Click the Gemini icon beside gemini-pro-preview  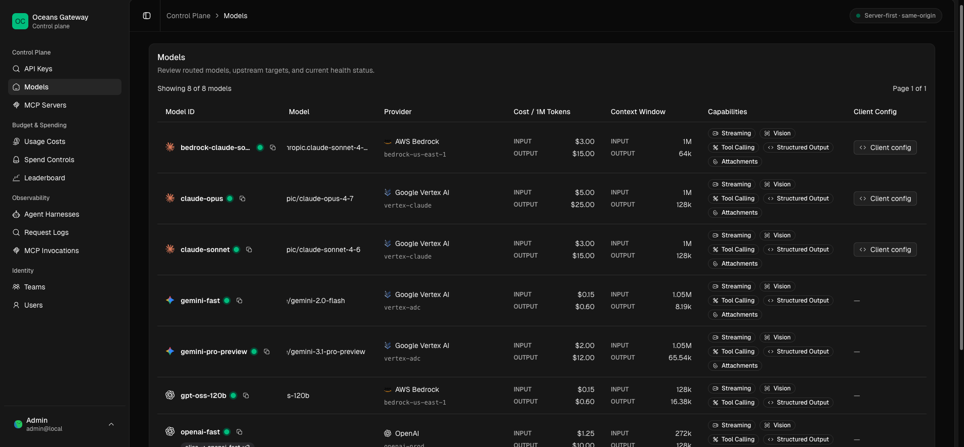coord(170,351)
